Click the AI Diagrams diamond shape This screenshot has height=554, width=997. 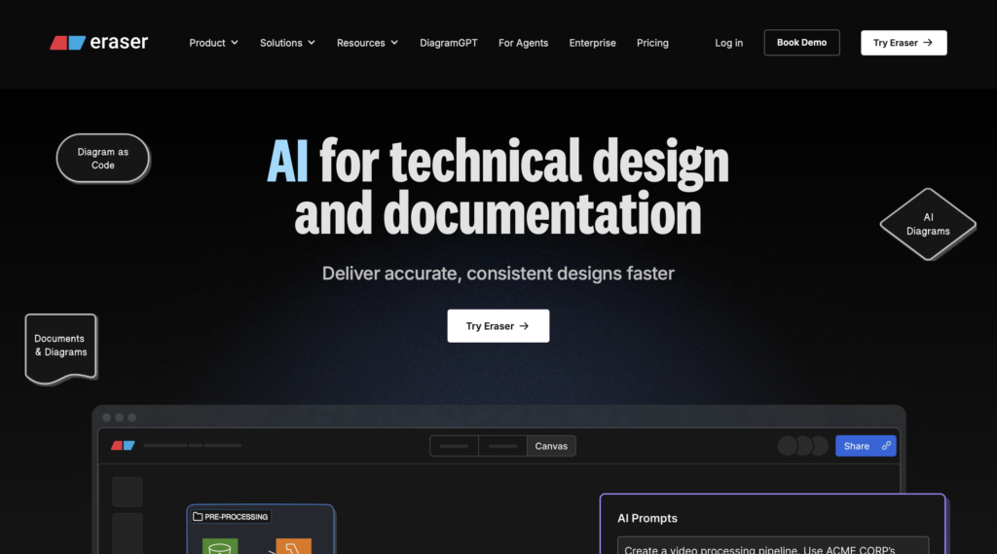[928, 224]
